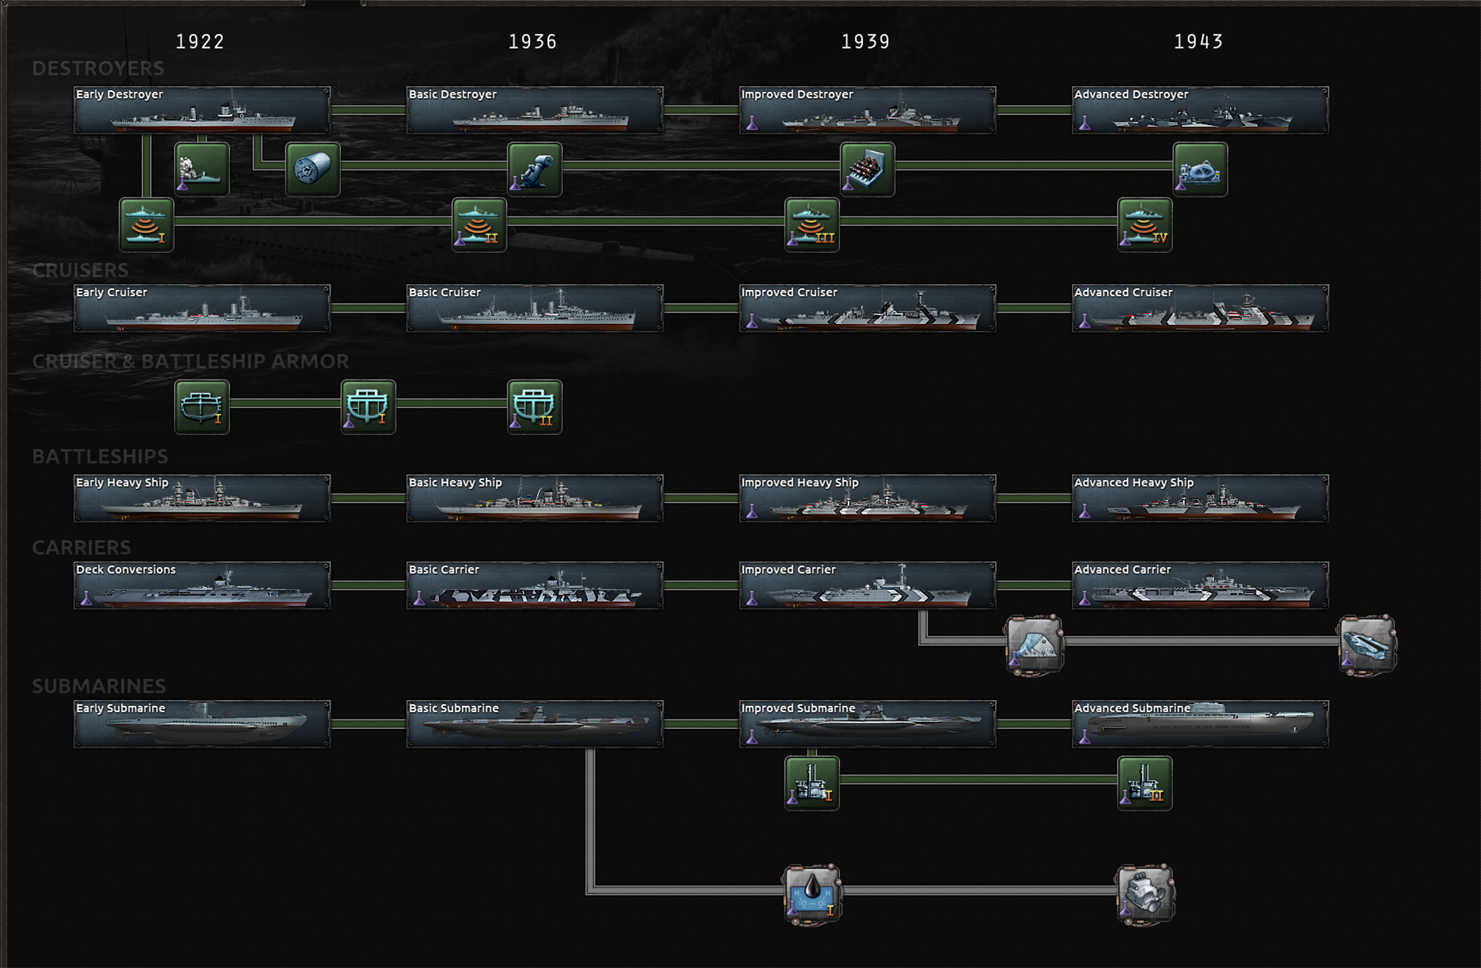Screen dimensions: 1481x968
Task: Select the Sonar III tech icon
Action: [x=812, y=224]
